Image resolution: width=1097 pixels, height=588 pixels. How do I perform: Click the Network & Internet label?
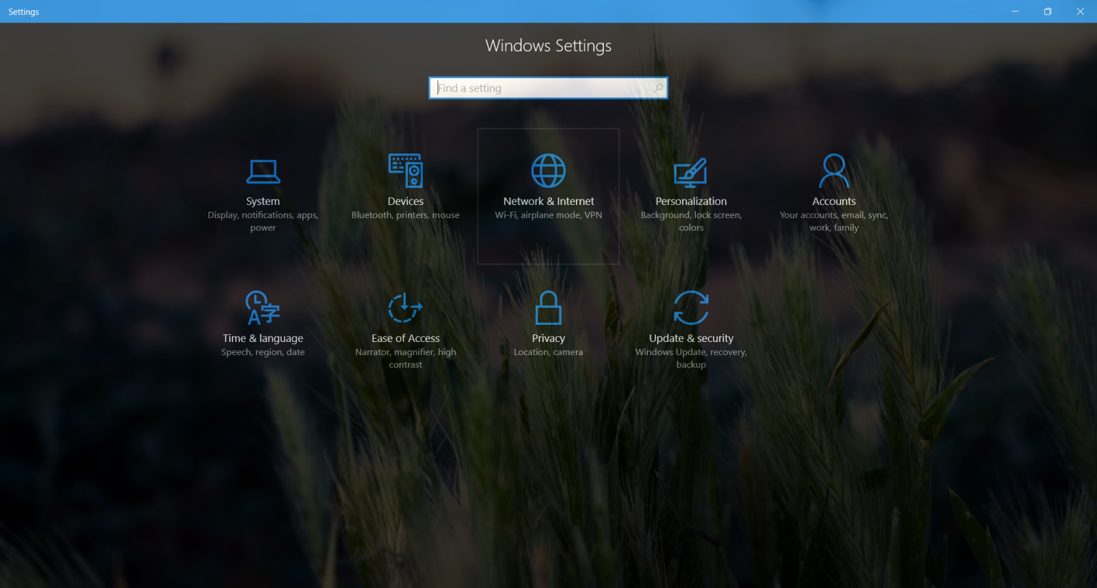(548, 201)
